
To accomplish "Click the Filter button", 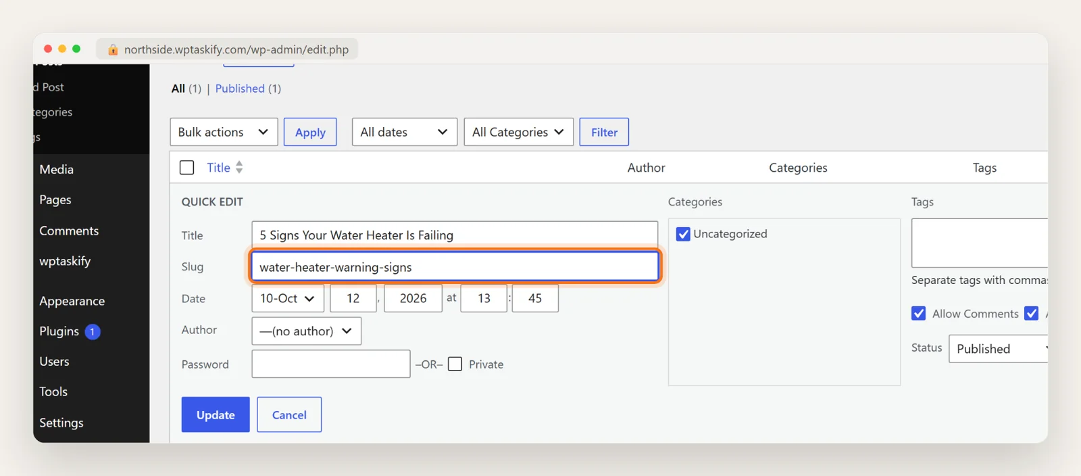I will click(604, 132).
